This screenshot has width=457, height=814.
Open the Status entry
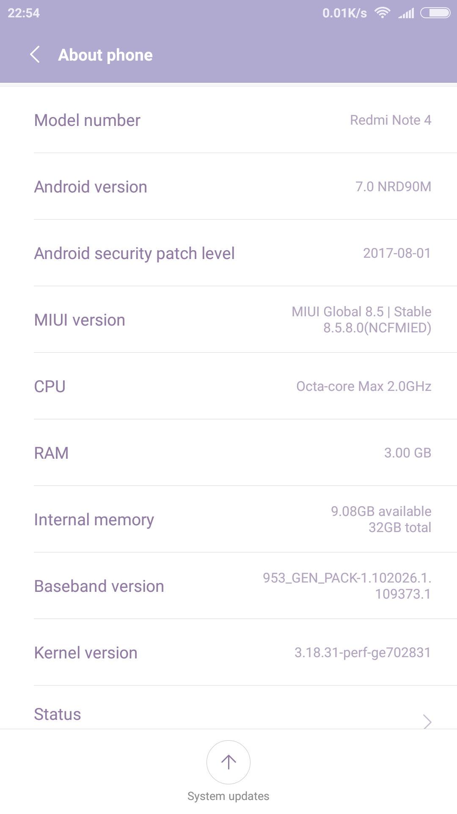58,714
